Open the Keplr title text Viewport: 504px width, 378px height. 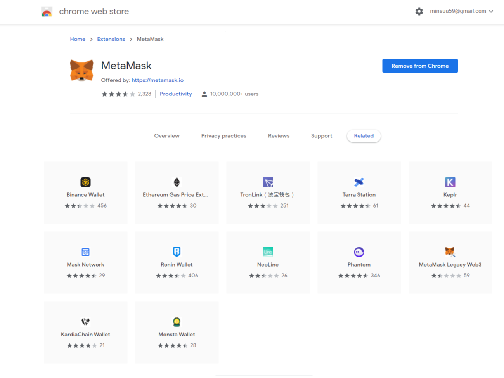(450, 195)
